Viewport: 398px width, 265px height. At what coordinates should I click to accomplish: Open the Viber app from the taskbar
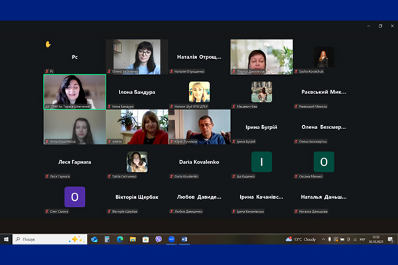pos(158,238)
